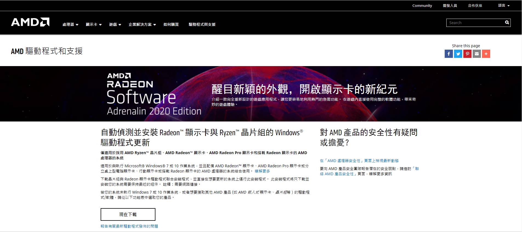Open AMD 處理器安全性 page link
The height and width of the screenshot is (232, 522).
pos(359,161)
